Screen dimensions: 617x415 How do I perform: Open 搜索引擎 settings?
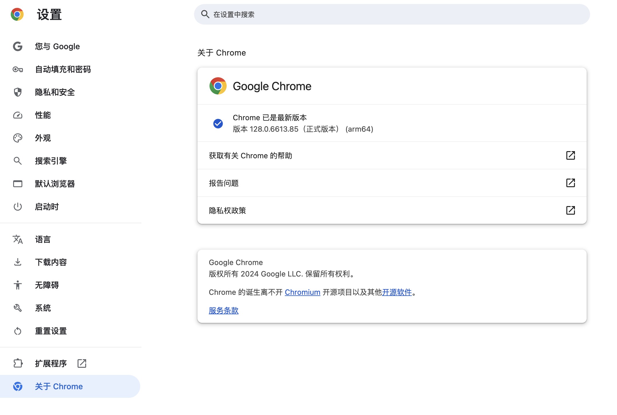click(x=70, y=161)
